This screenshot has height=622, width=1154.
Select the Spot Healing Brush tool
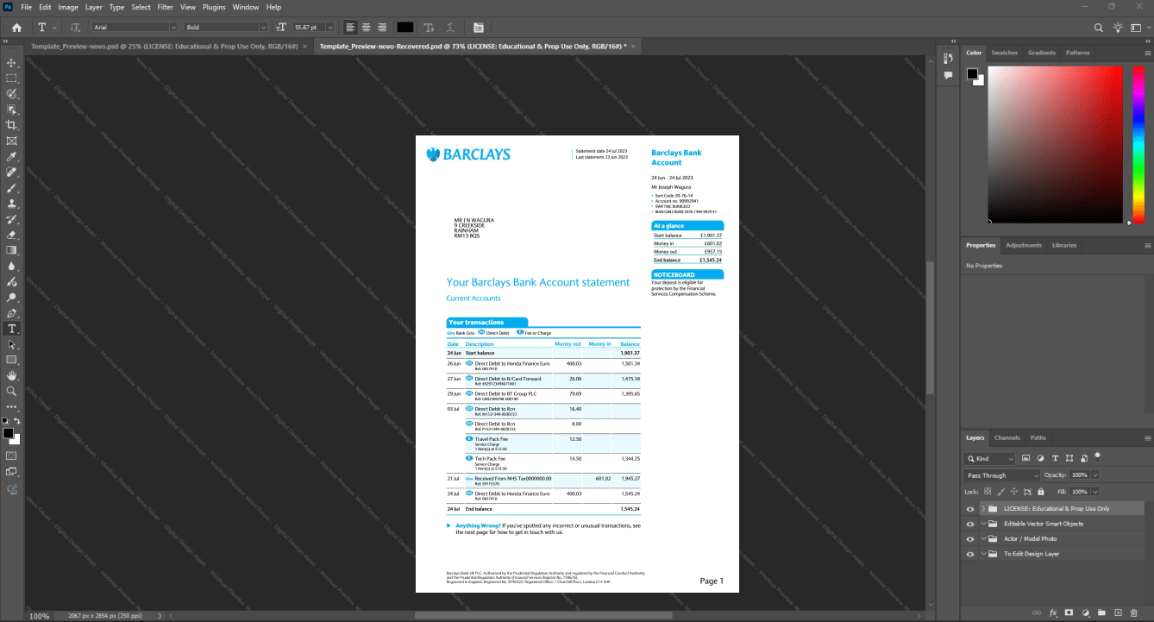click(x=11, y=173)
